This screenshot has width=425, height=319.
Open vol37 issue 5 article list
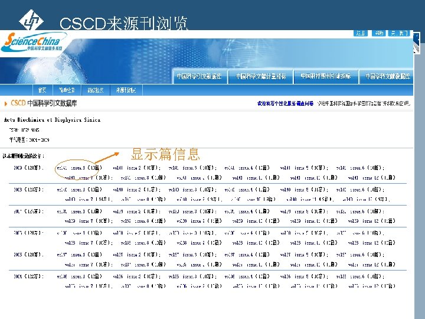click(x=304, y=255)
